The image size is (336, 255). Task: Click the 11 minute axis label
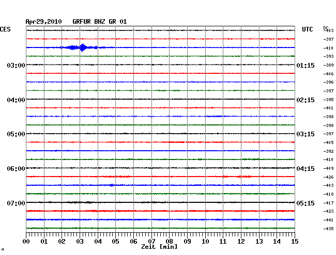(x=223, y=242)
